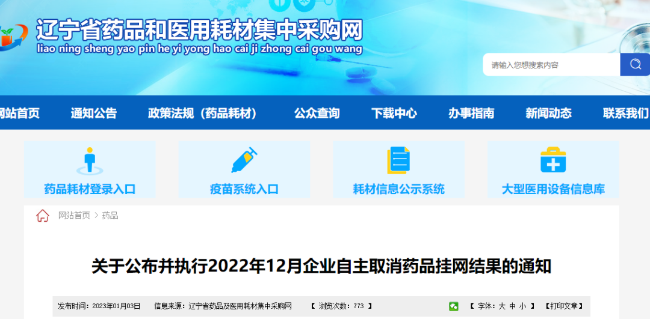This screenshot has height=319, width=650.
Task: Set font size to 小
Action: click(523, 306)
